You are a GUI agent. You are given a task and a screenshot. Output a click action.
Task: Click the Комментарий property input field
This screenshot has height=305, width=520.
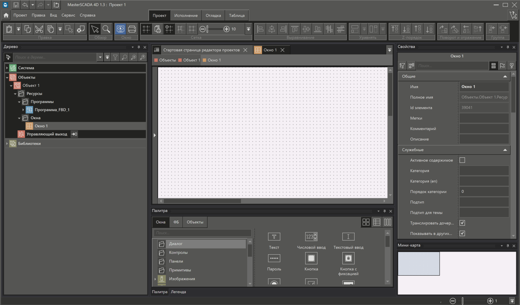pyautogui.click(x=484, y=129)
